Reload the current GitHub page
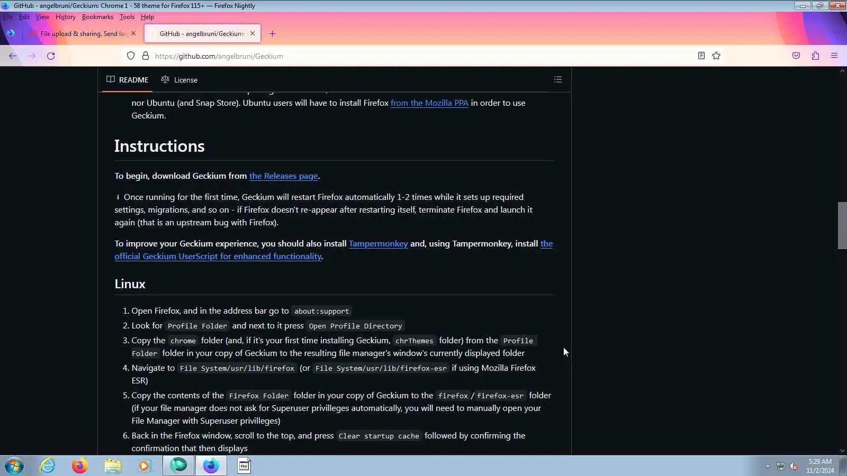The height and width of the screenshot is (476, 847). point(51,56)
